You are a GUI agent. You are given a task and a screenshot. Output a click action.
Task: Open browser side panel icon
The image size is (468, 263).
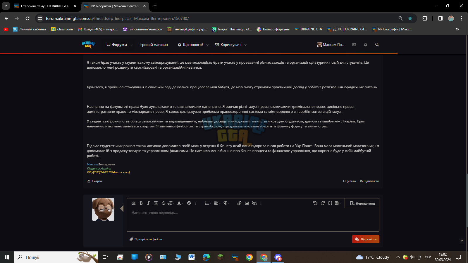coord(440,18)
